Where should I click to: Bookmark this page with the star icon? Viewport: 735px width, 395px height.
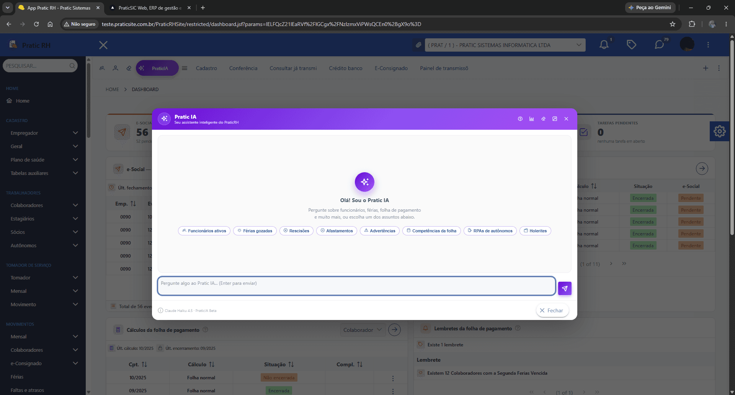coord(673,24)
